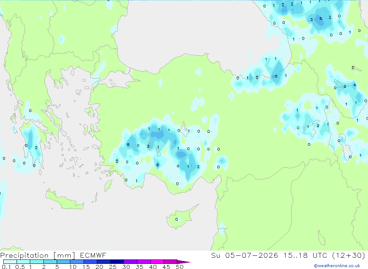Image resolution: width=368 pixels, height=269 pixels.
Task: Click the '(12+30)' forecast run text
Action: pos(349,255)
